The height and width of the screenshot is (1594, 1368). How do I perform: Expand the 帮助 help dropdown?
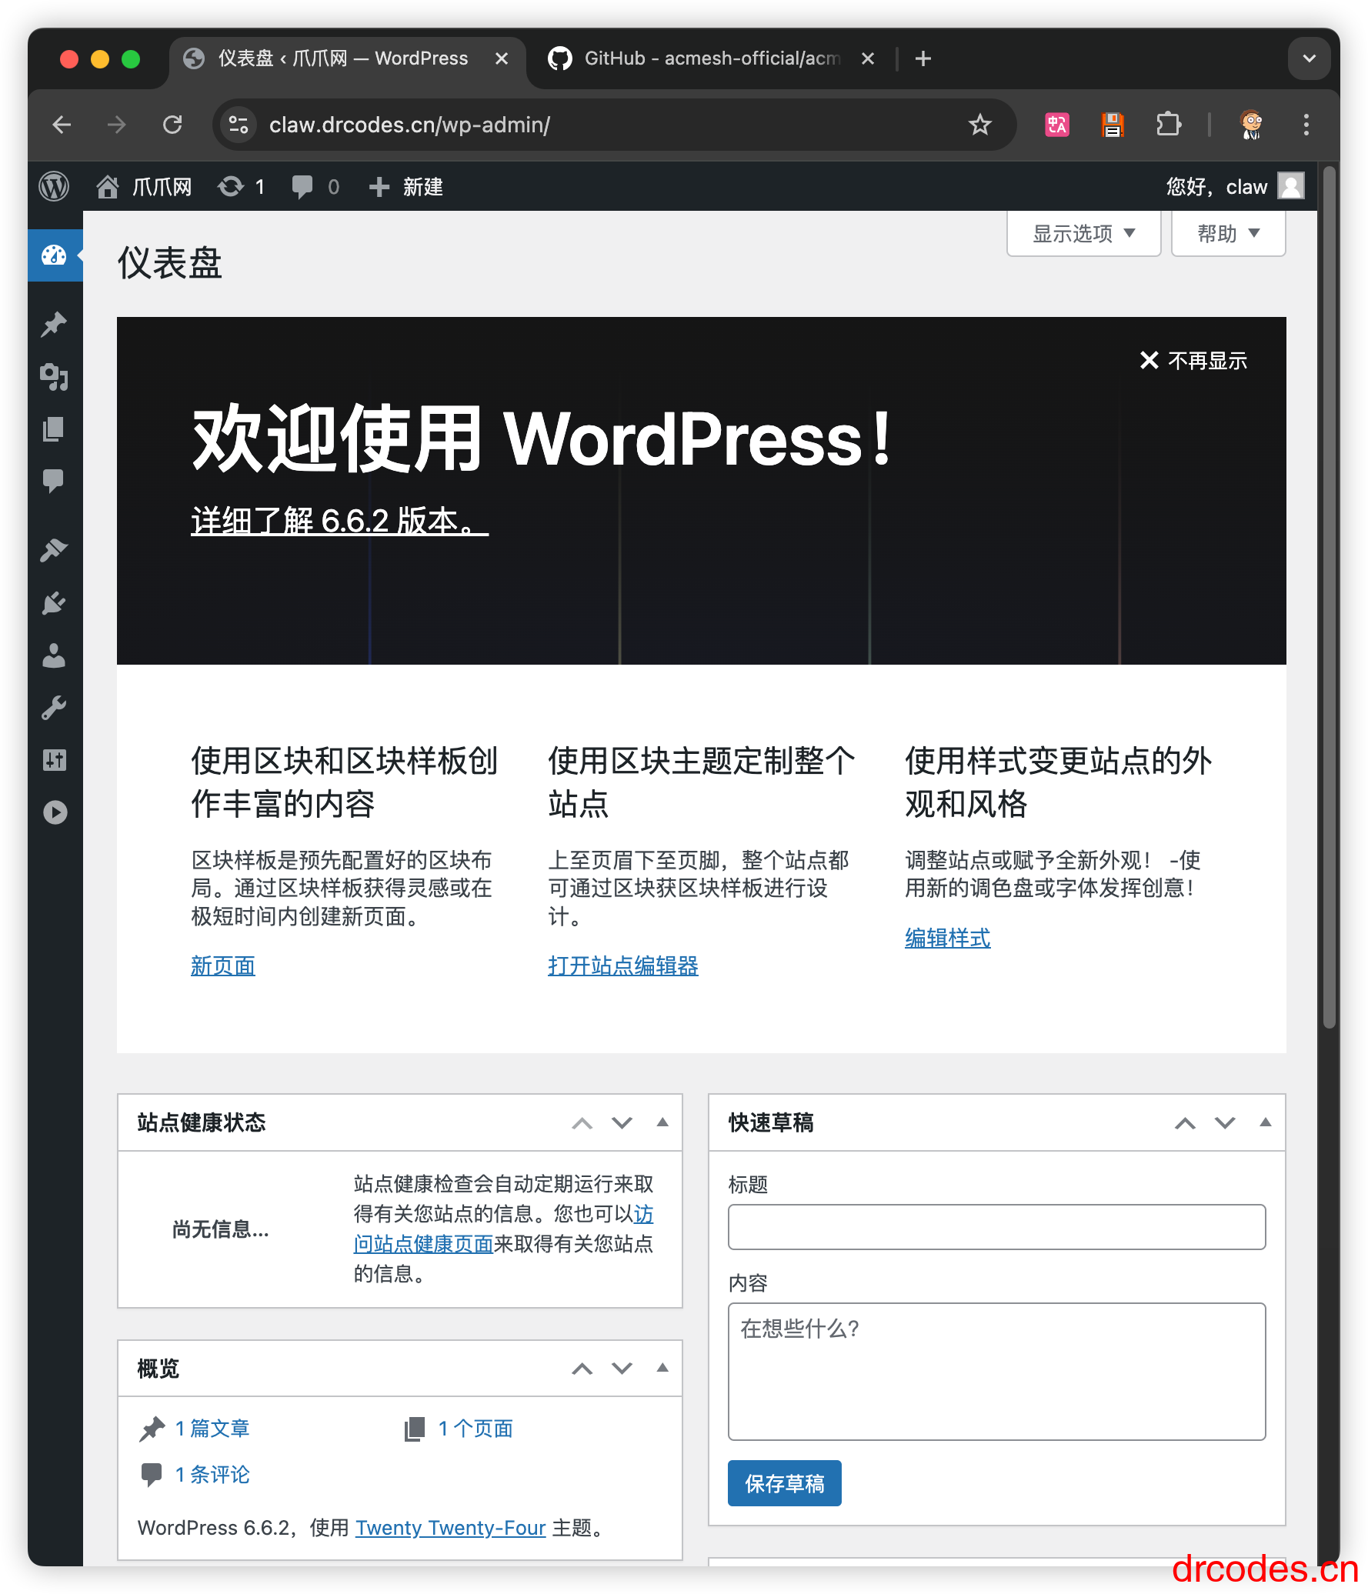pos(1228,233)
